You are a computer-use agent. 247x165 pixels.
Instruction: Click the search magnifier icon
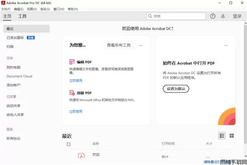click(150, 16)
